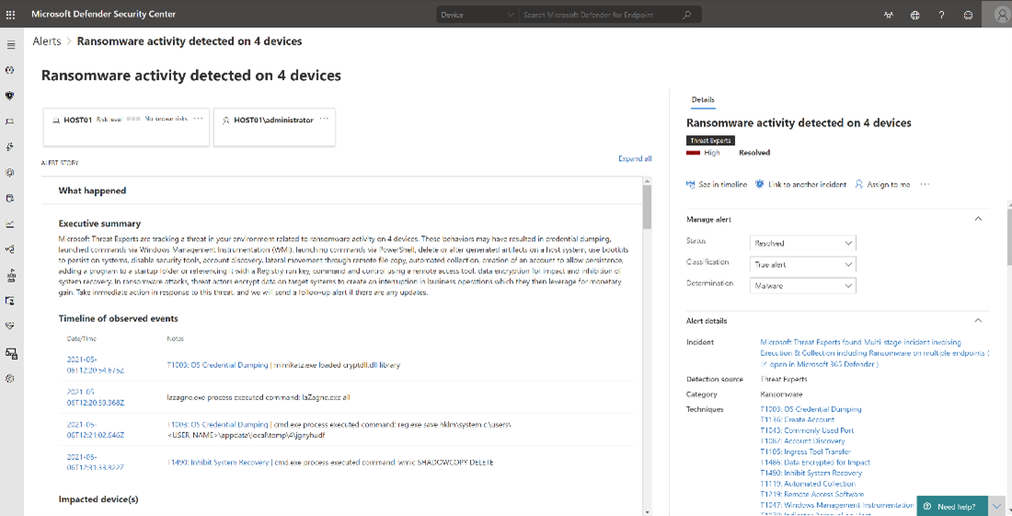The image size is (1012, 516).
Task: Open Service health heart icon in sidebar
Action: [x=10, y=327]
